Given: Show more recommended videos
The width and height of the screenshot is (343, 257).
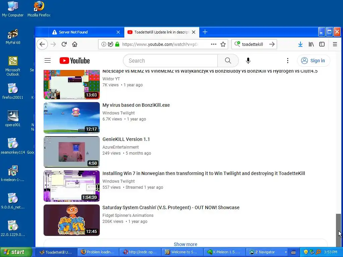Looking at the screenshot, I should pyautogui.click(x=185, y=244).
